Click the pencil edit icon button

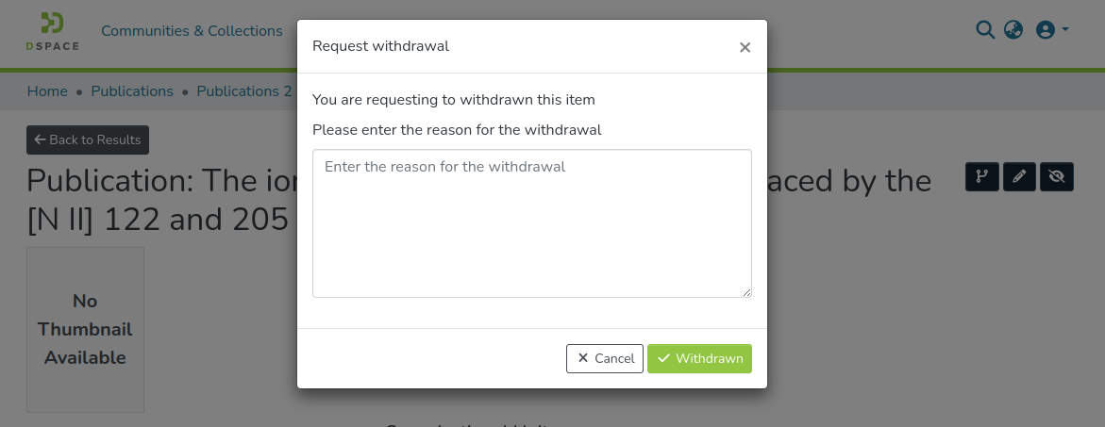[1019, 177]
